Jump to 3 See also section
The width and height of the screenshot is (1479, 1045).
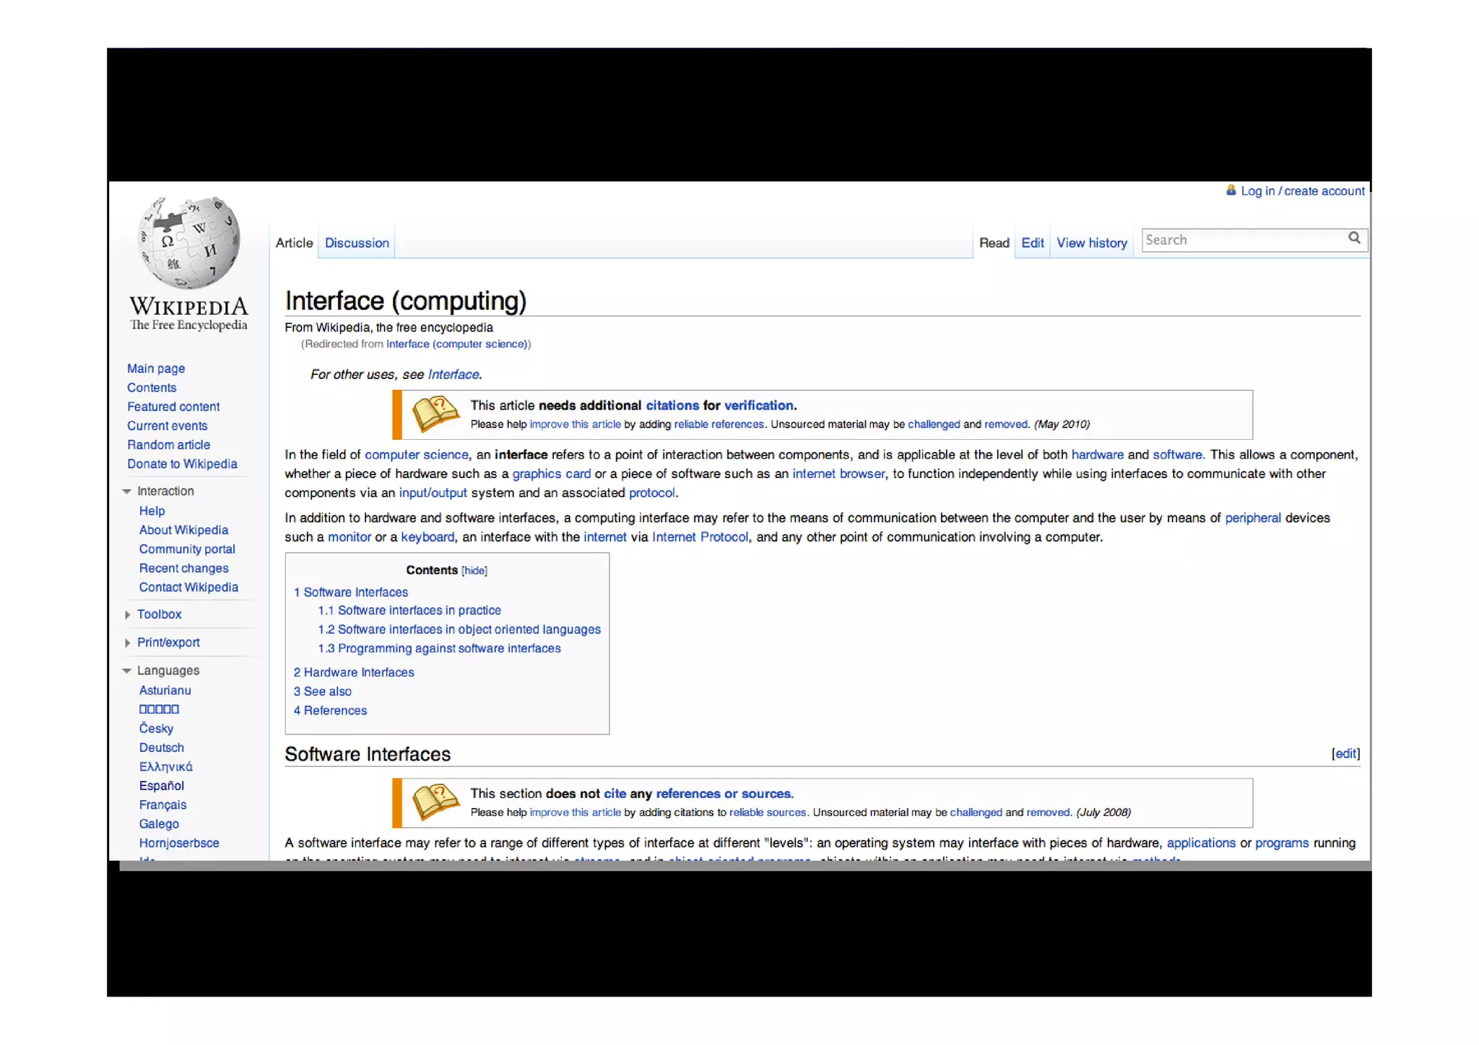[322, 691]
